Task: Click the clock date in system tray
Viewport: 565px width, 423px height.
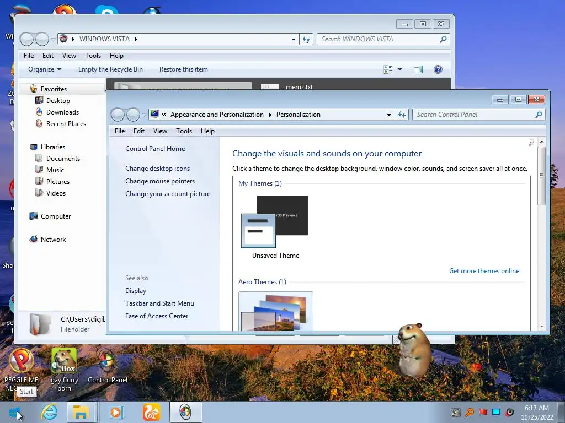Action: tap(537, 413)
